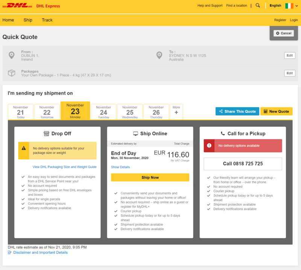Click the No delivery options available alert
The height and width of the screenshot is (270, 301).
coord(243,146)
